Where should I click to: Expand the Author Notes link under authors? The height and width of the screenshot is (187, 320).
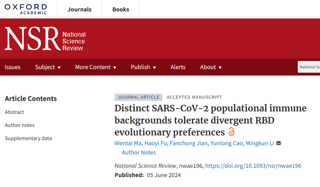point(139,152)
